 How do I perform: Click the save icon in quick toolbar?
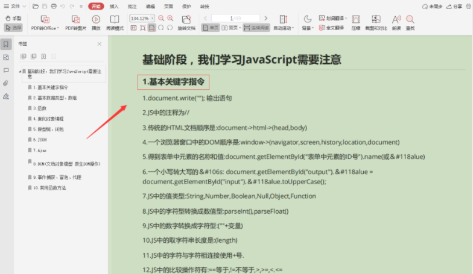point(45,6)
